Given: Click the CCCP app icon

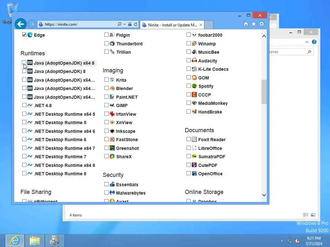Looking at the screenshot, I should [x=194, y=95].
